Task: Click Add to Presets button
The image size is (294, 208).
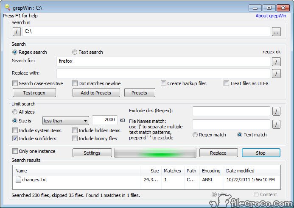Action: tap(96, 93)
